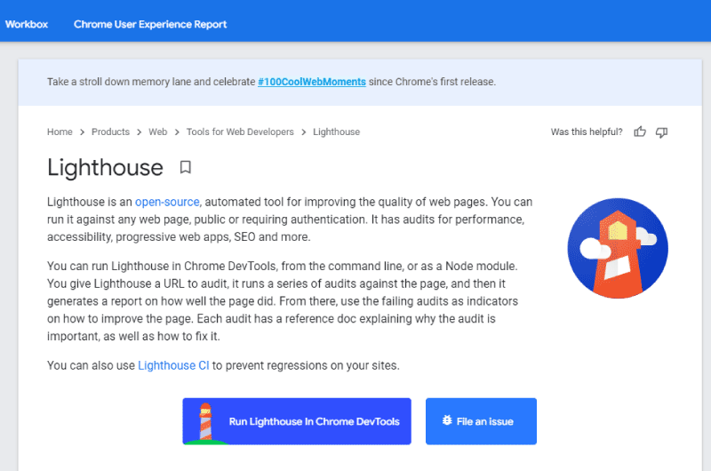Go to Web breadcrumb

point(158,132)
